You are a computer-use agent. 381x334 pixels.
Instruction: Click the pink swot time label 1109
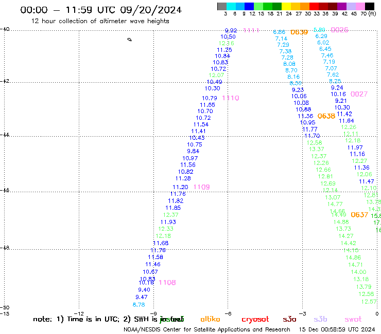[201, 187]
